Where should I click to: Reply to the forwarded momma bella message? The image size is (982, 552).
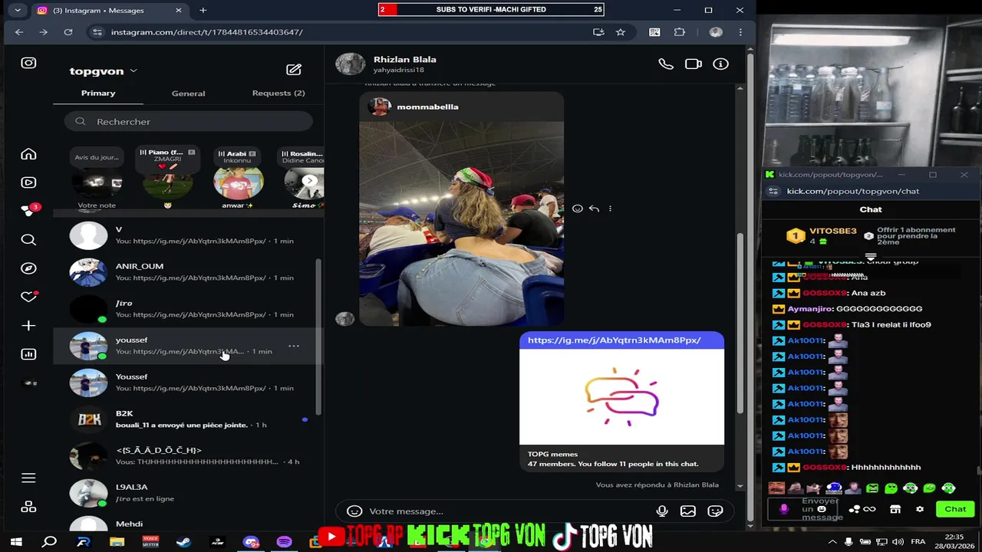(594, 209)
